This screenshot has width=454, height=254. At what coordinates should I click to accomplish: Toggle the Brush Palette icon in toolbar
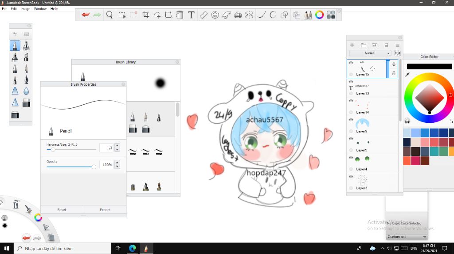coord(308,15)
